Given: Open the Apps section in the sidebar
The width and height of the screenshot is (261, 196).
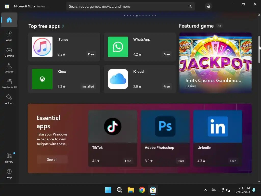Looking at the screenshot, I should tap(9, 36).
